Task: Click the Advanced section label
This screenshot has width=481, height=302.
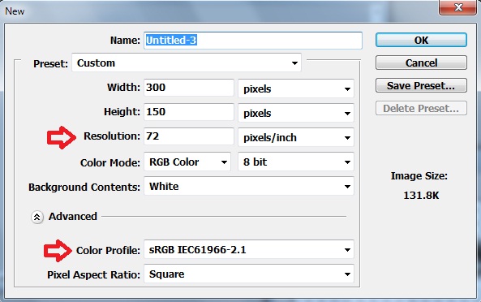Action: point(73,217)
